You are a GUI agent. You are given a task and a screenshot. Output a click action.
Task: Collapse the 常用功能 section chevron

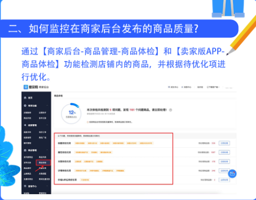pyautogui.click(x=47, y=106)
